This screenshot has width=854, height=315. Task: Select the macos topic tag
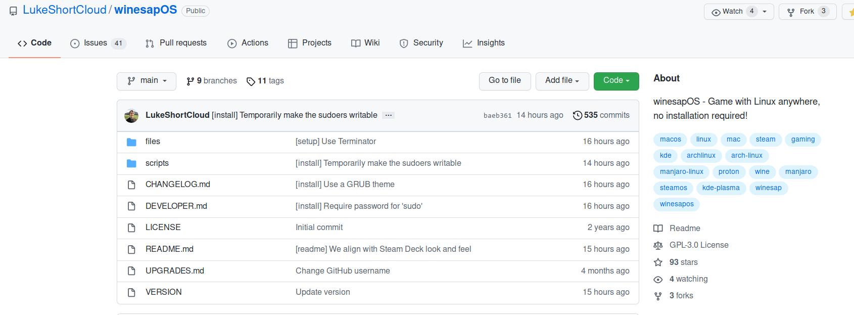coord(670,140)
